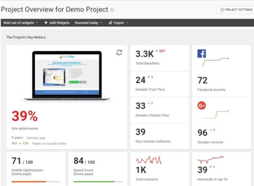Click the Keywords in top 10 label

coord(212,179)
